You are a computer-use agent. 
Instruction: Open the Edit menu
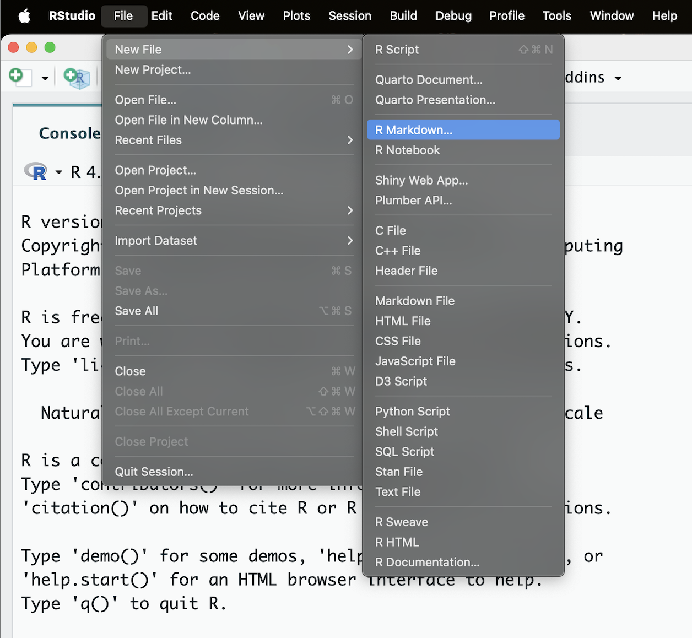click(161, 16)
